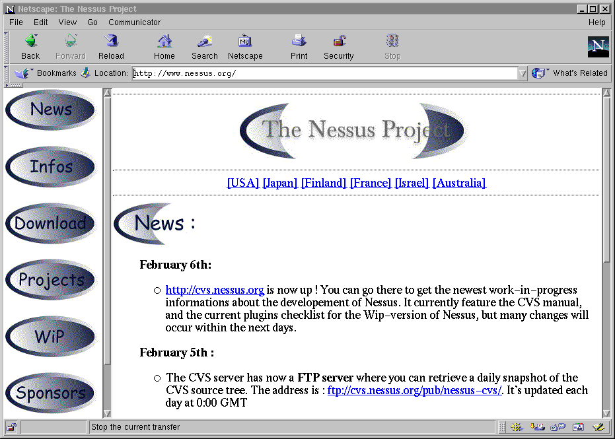Viewport: 615px width, 439px height.
Task: Open Address Book icon in status bar
Action: tap(578, 427)
